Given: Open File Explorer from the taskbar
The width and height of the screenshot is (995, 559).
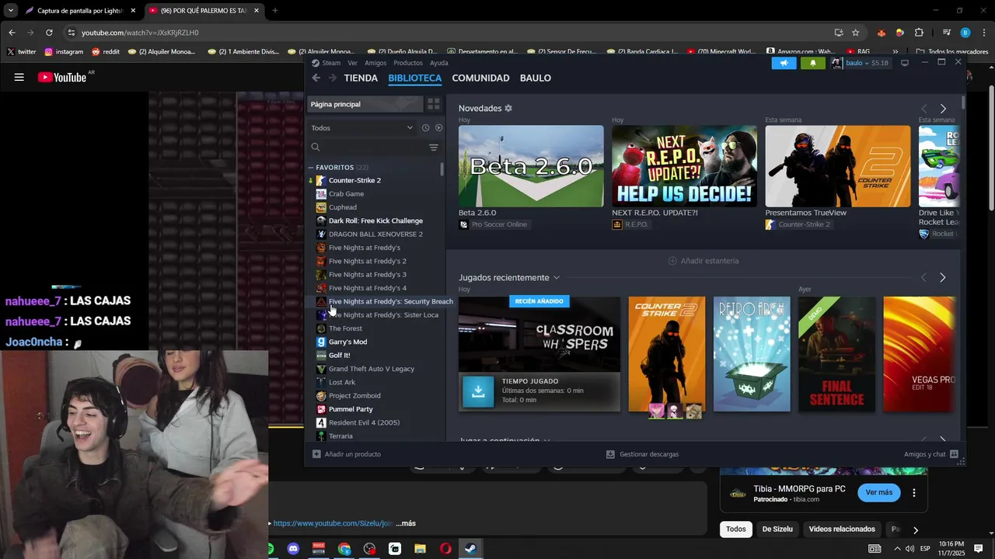Looking at the screenshot, I should pos(420,549).
